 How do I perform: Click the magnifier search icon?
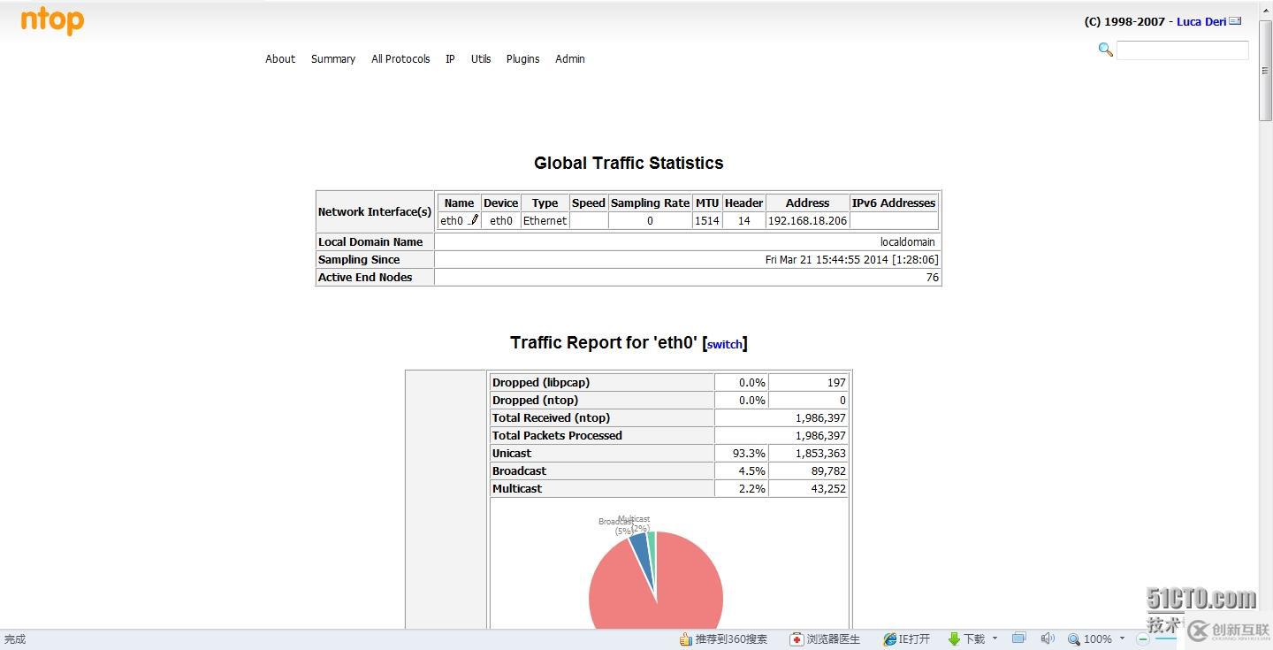click(1105, 50)
